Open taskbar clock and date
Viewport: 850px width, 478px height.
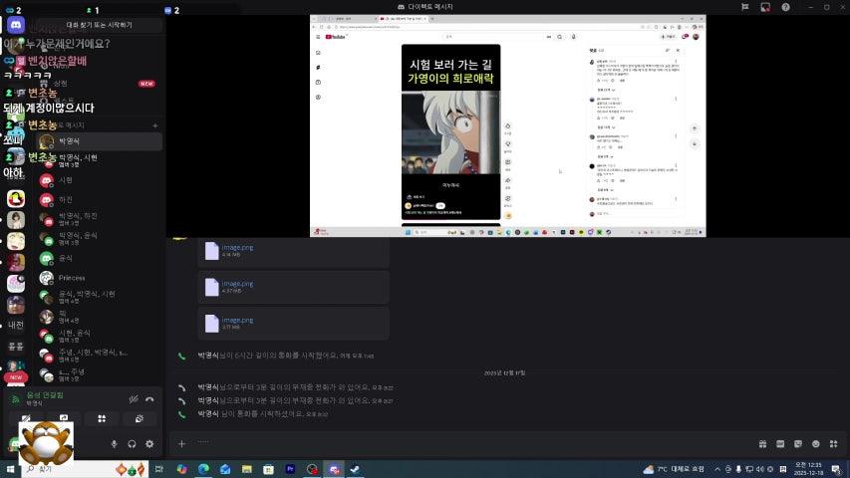808,469
